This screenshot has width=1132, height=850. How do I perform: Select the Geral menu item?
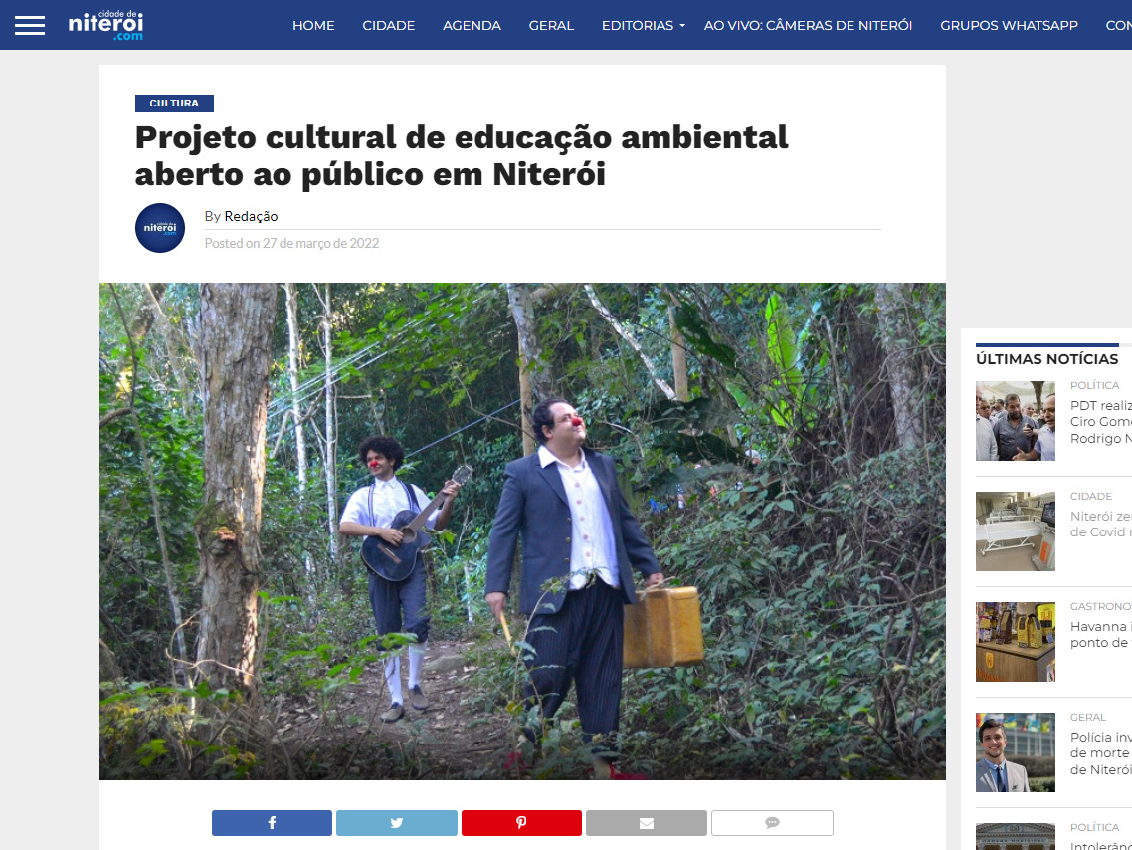(x=551, y=25)
